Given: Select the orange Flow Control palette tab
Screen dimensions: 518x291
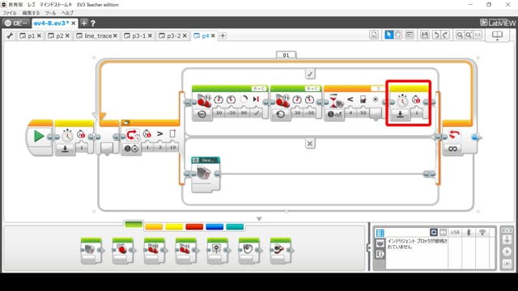Looking at the screenshot, I should [x=154, y=226].
